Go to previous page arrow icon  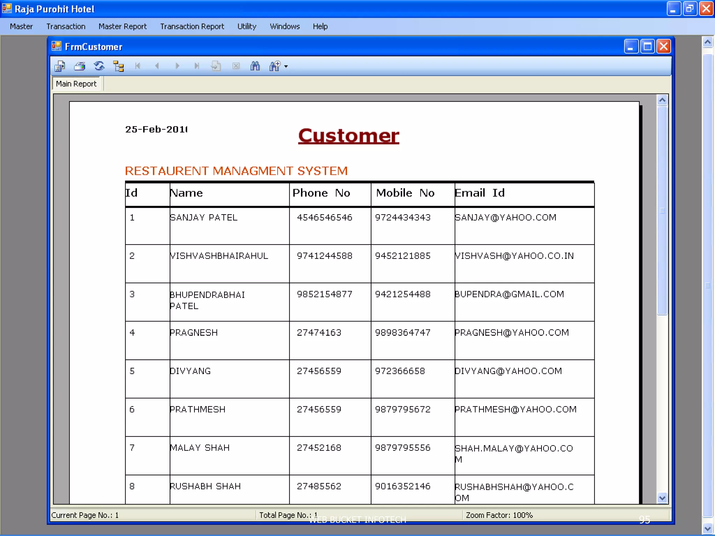click(x=157, y=66)
